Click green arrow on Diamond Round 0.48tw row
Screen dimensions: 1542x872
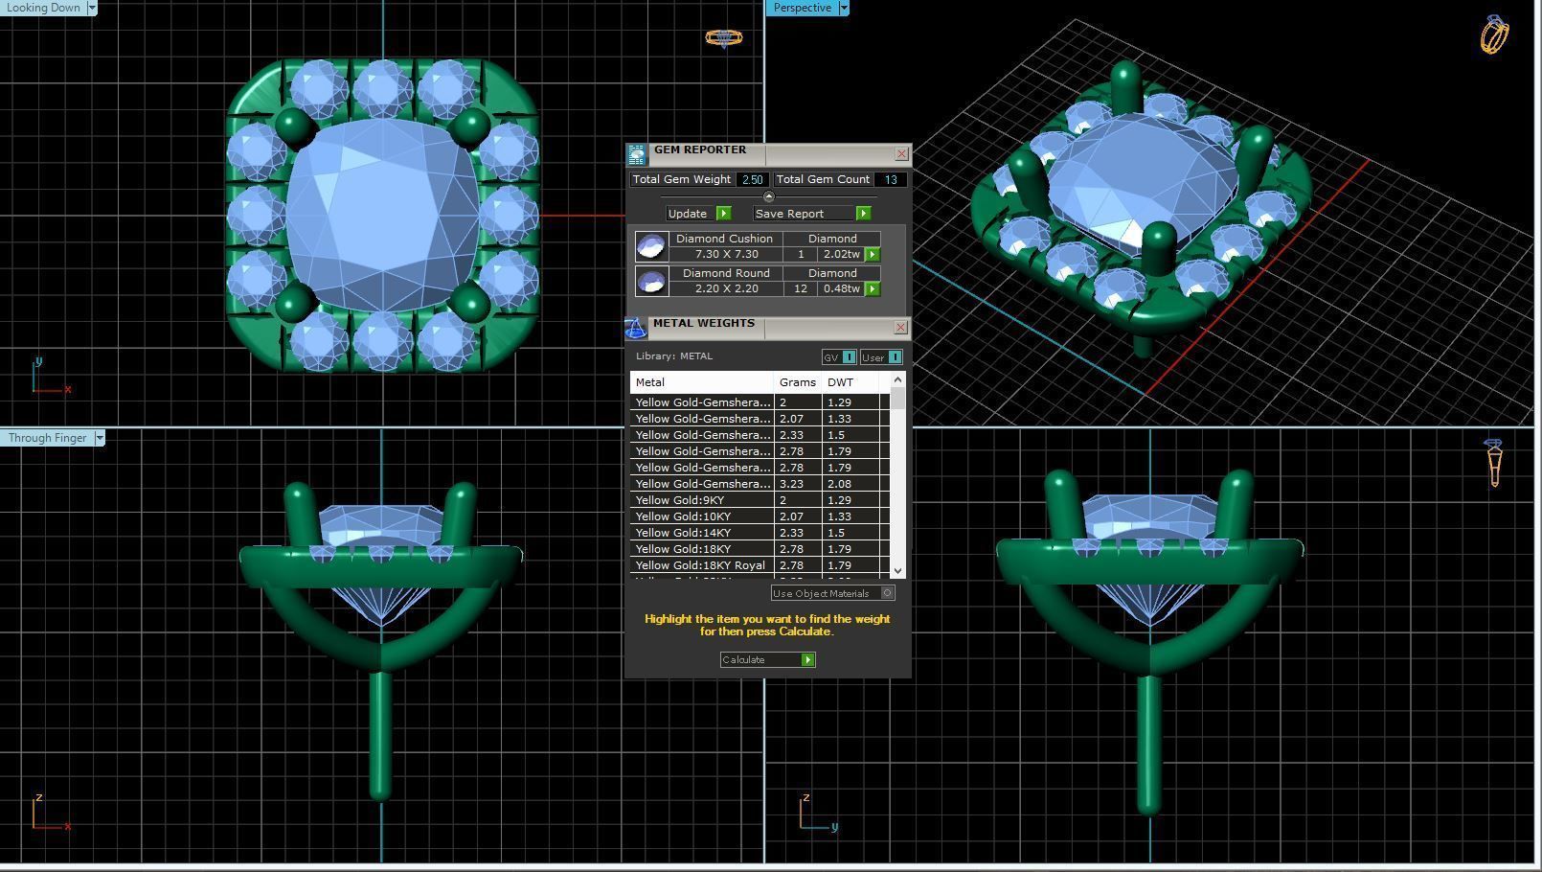873,289
